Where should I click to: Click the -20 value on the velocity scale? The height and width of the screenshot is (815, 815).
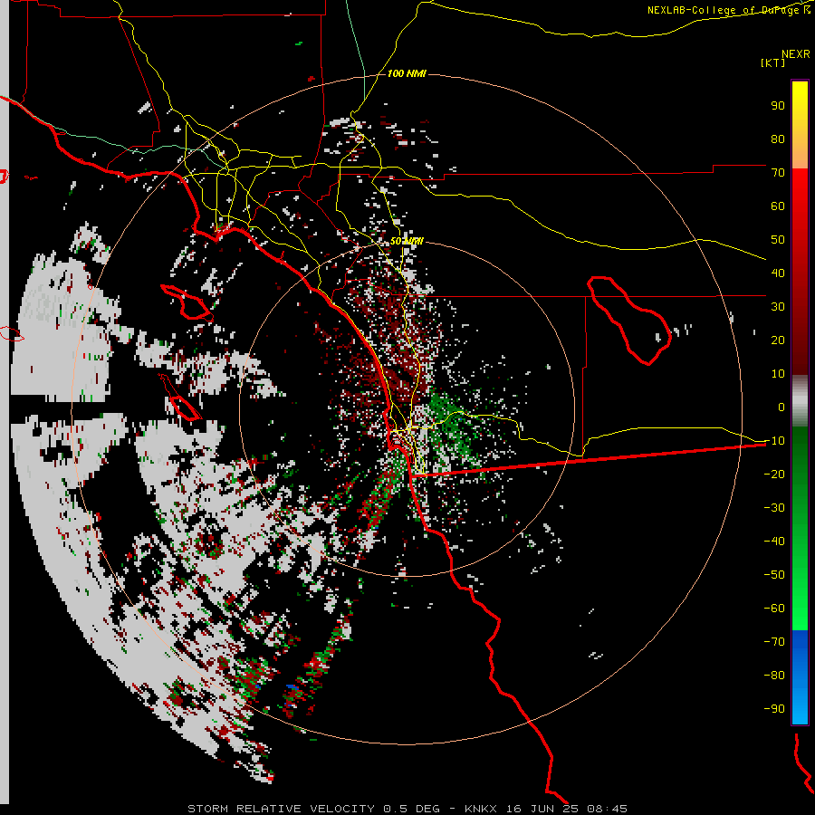[x=774, y=475]
